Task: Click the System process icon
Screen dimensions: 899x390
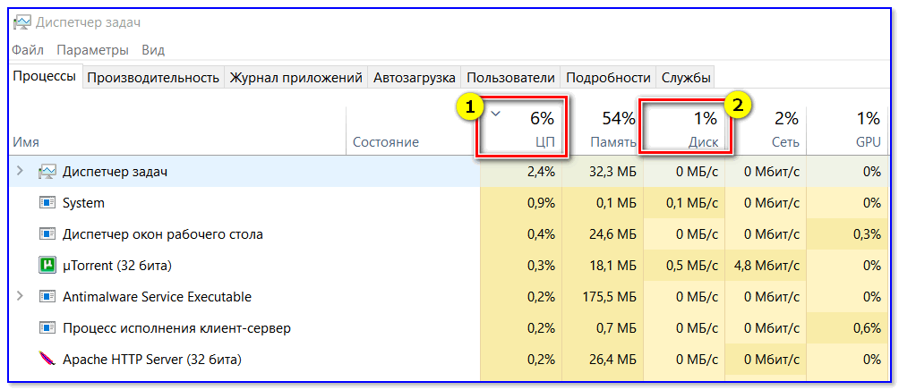Action: (47, 203)
